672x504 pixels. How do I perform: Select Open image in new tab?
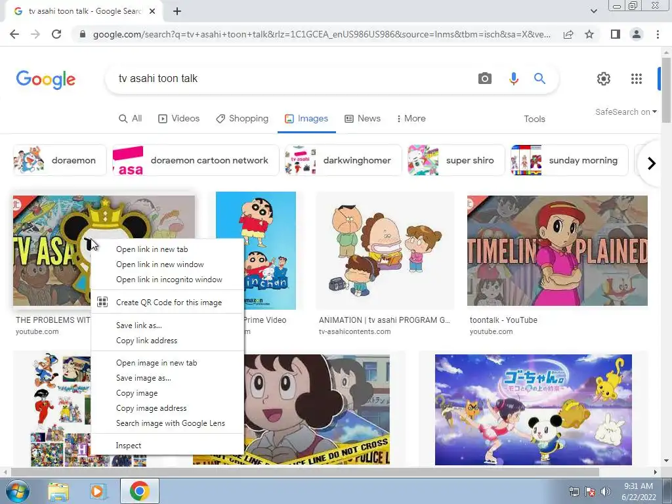click(x=167, y=363)
